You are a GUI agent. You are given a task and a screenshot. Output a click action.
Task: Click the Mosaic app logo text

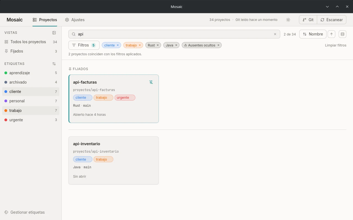click(15, 20)
